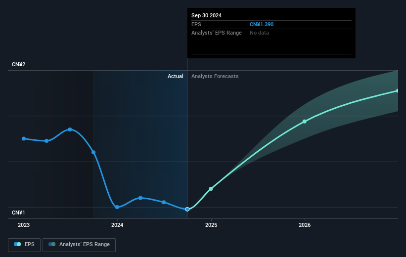This screenshot has width=406, height=257.
Task: Click the forecast data point at 2025
Action: [211, 189]
